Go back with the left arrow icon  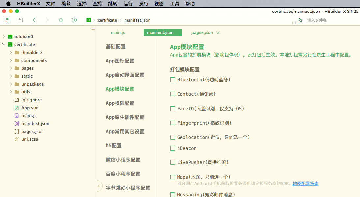(34, 20)
